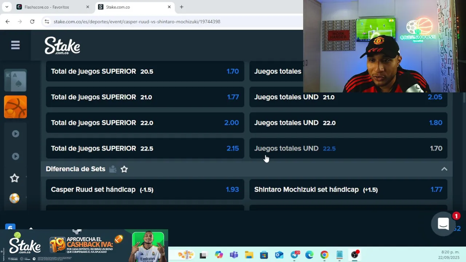
Task: Bet Total de juegos SUPERIOR 22.0 at 2.00
Action: click(145, 123)
